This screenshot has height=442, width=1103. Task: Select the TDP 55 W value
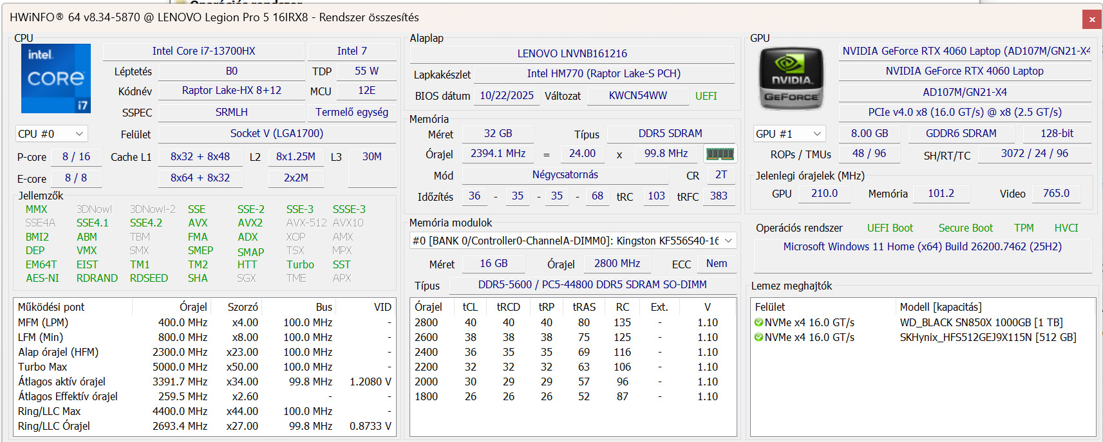[x=367, y=71]
